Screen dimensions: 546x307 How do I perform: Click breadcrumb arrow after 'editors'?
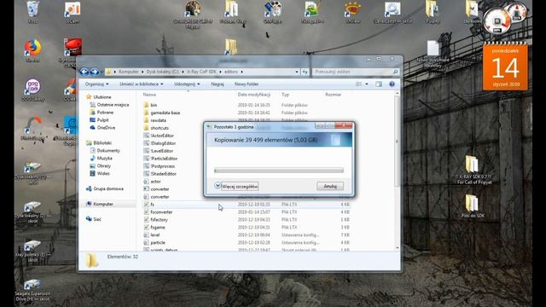pos(241,72)
